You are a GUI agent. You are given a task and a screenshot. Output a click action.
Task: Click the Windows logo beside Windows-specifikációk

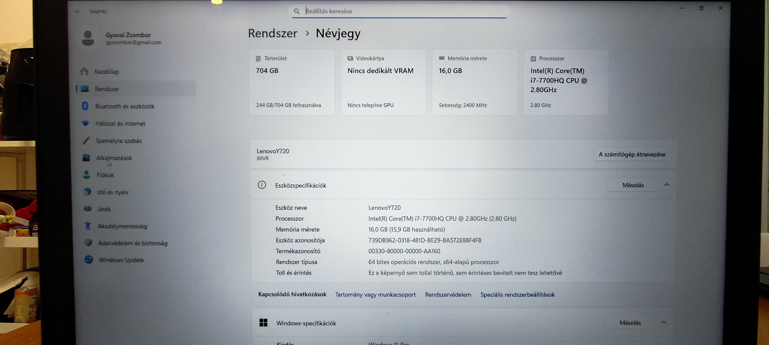click(x=264, y=322)
